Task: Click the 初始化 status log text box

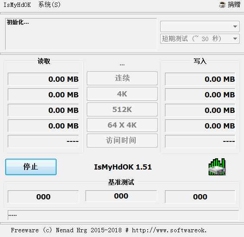Action: pyautogui.click(x=81, y=34)
